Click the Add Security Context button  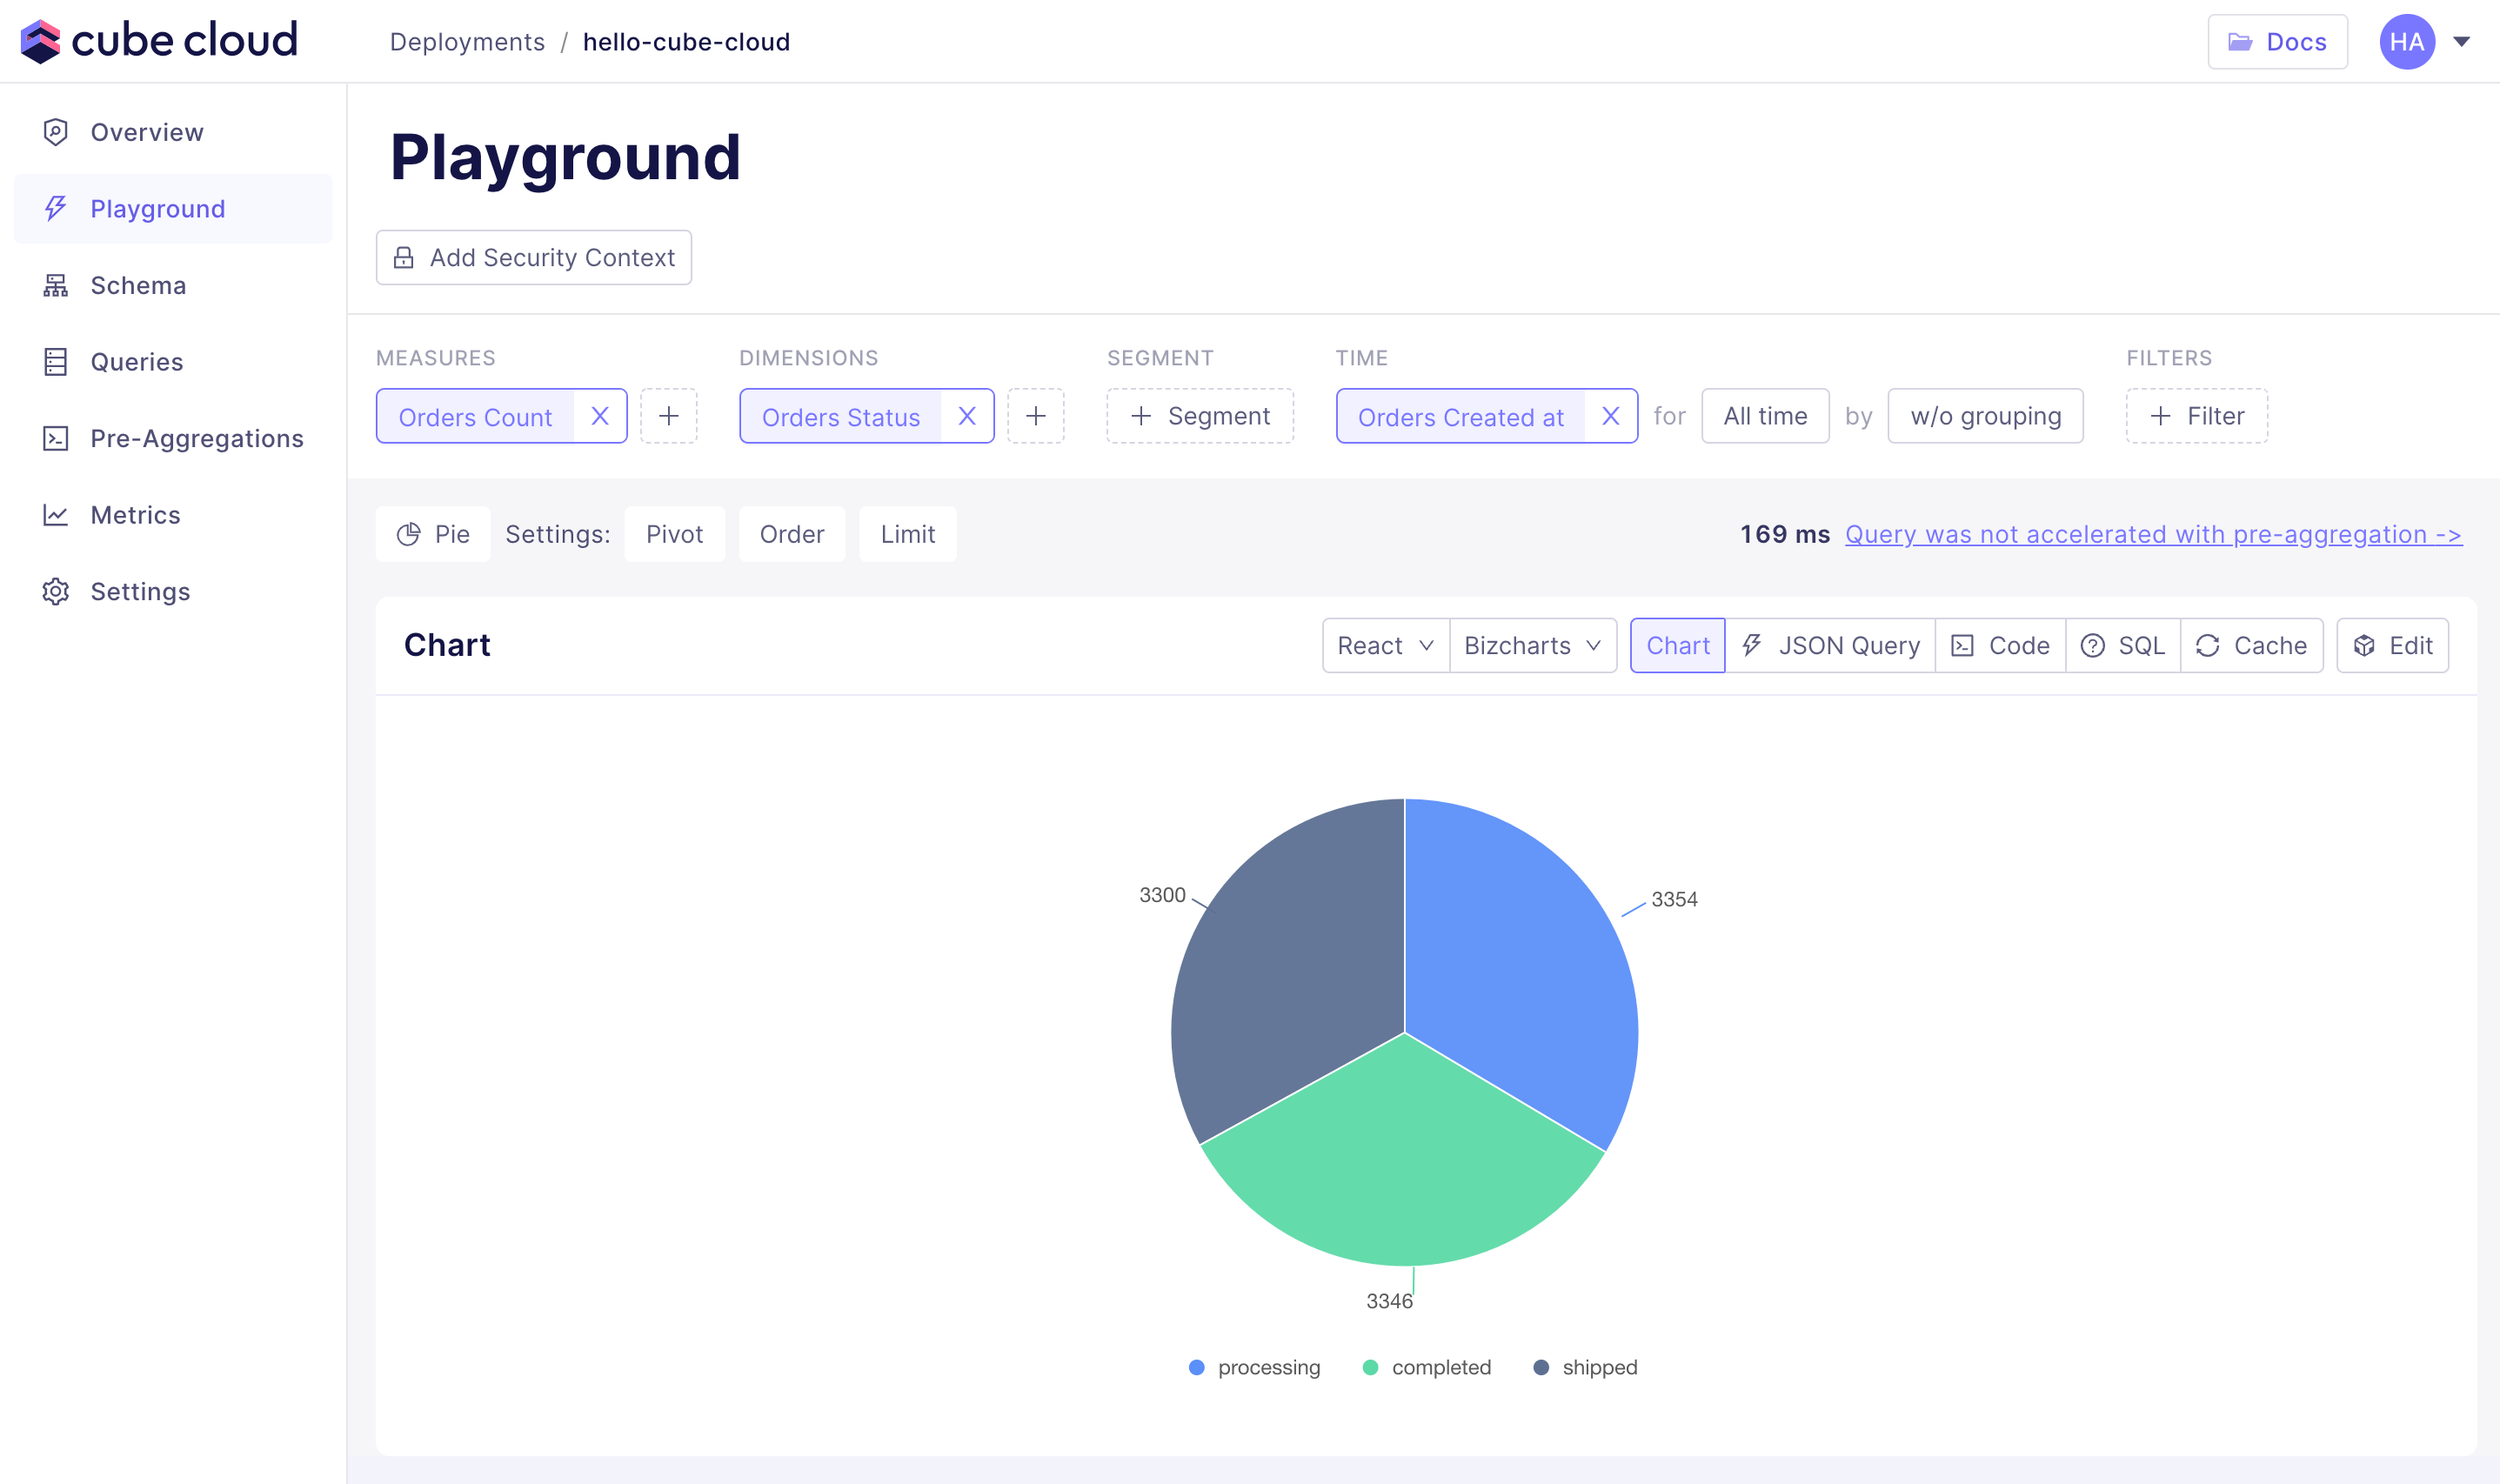point(534,257)
